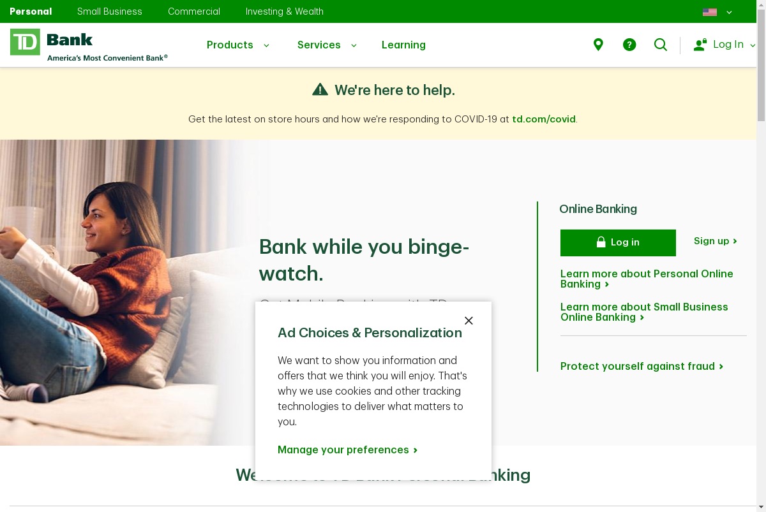
Task: Click the user lock Log In icon
Action: 700,45
